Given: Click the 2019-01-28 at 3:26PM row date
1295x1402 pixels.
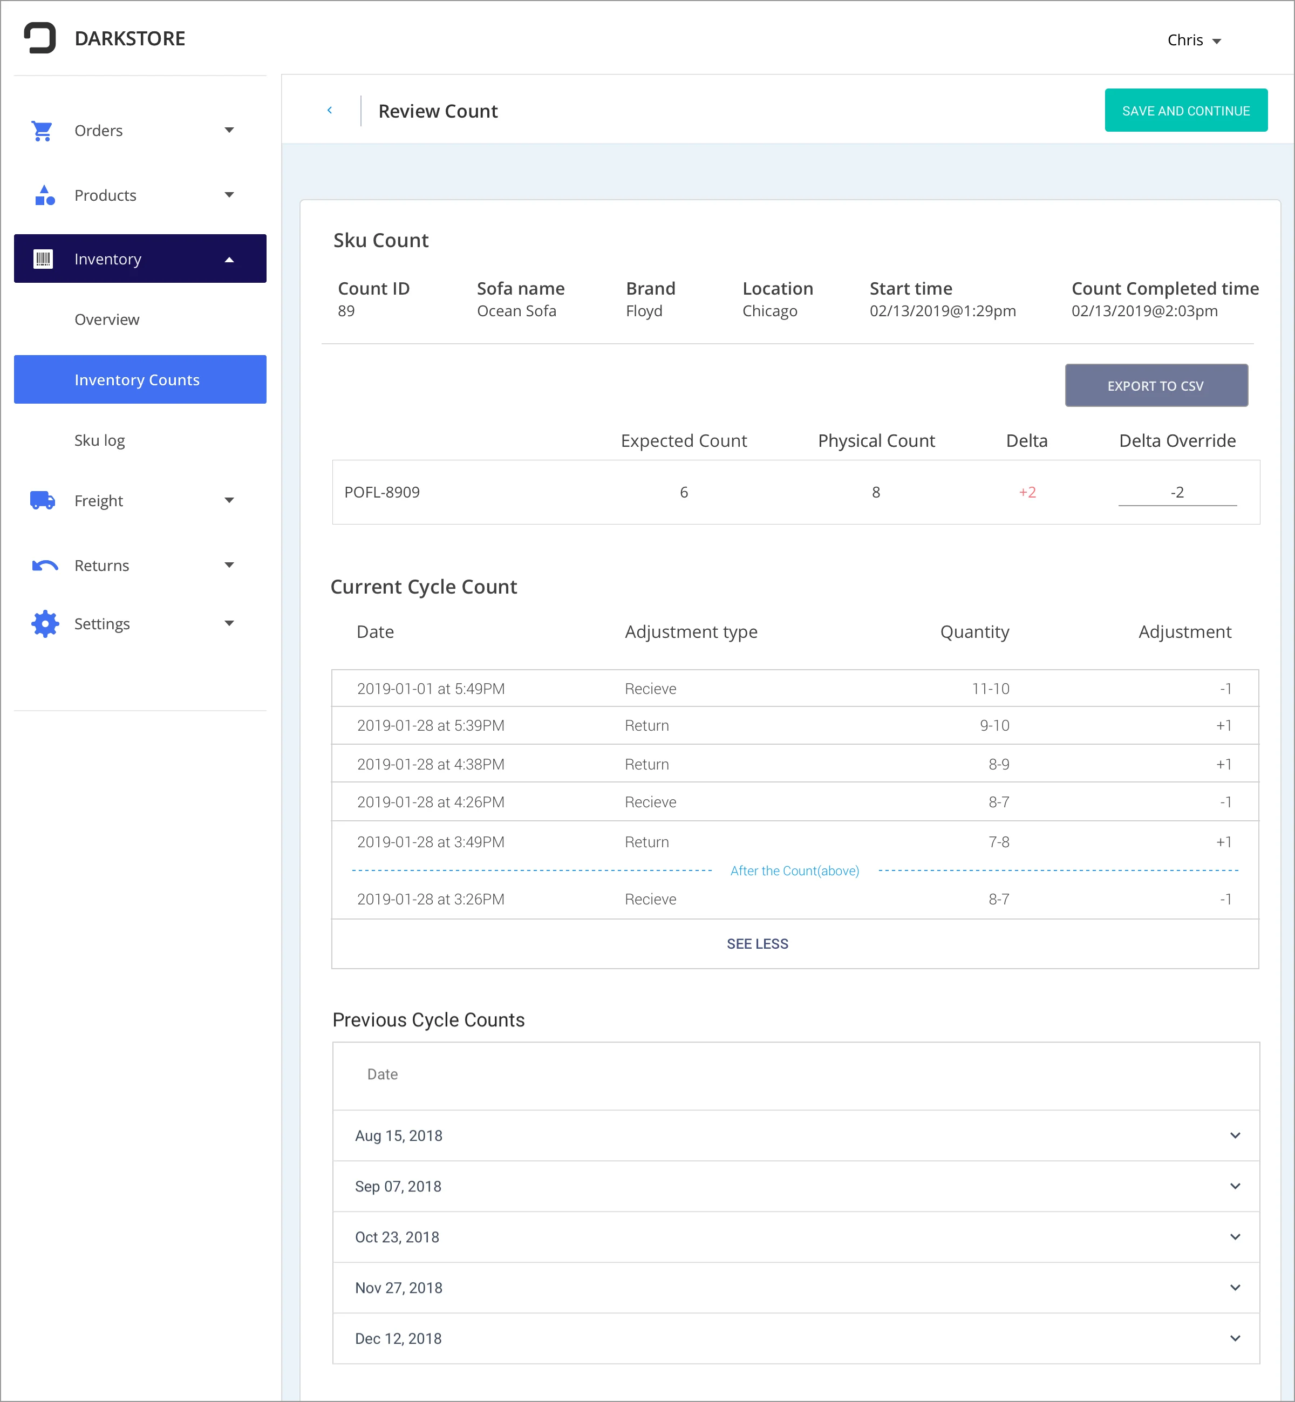Looking at the screenshot, I should (430, 898).
